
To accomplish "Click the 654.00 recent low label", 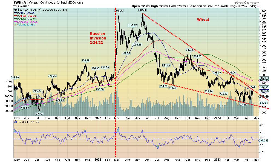I will pos(243,105).
